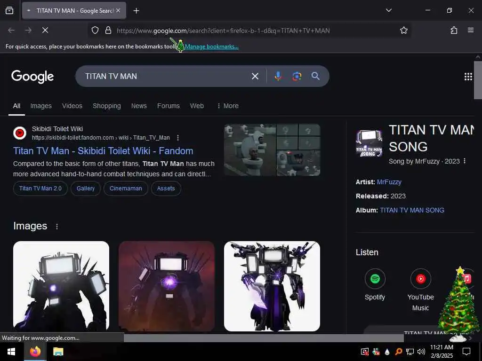This screenshot has height=361, width=482.
Task: Go back with the back arrow
Action: click(11, 30)
